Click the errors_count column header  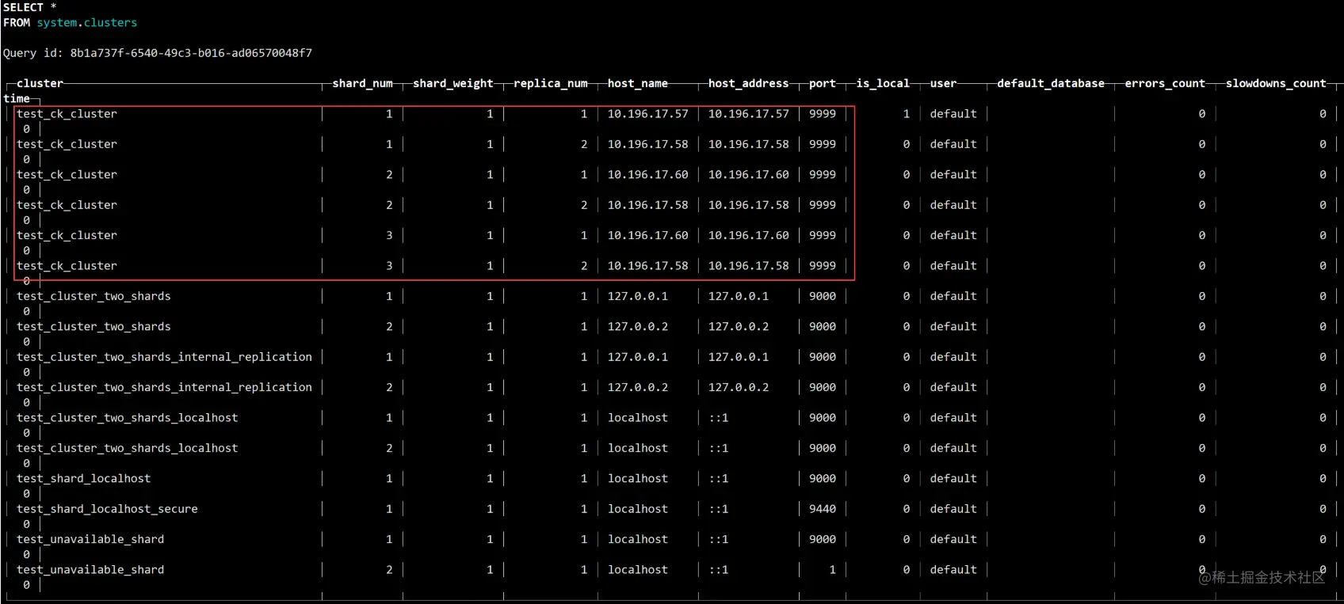1165,83
